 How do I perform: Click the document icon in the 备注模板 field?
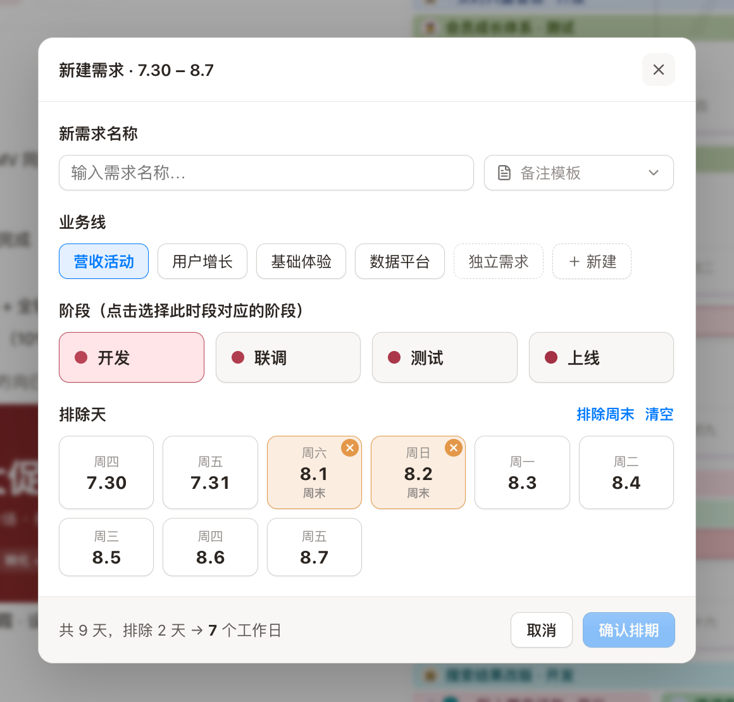pos(504,173)
